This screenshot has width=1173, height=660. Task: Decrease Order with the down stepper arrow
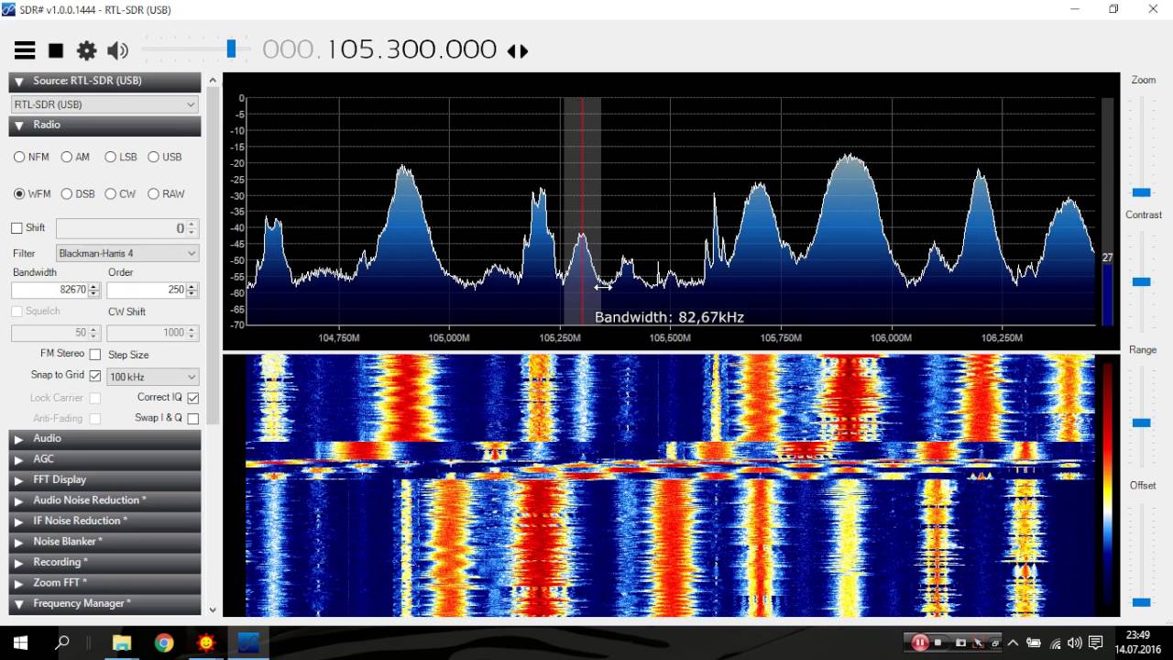tap(192, 293)
